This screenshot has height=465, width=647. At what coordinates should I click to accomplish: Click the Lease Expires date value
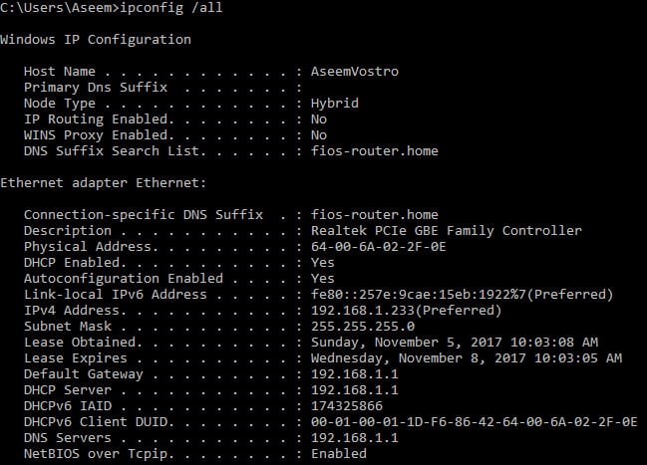pos(467,358)
